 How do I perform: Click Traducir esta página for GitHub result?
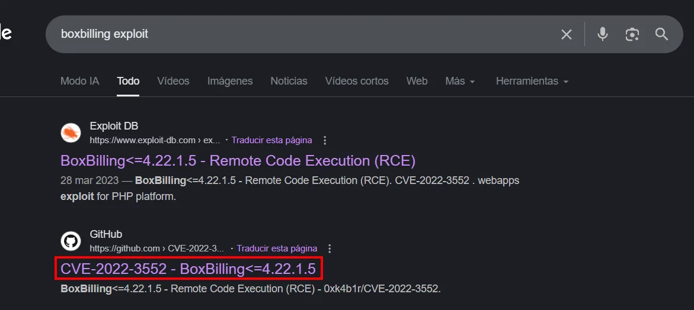click(x=277, y=248)
